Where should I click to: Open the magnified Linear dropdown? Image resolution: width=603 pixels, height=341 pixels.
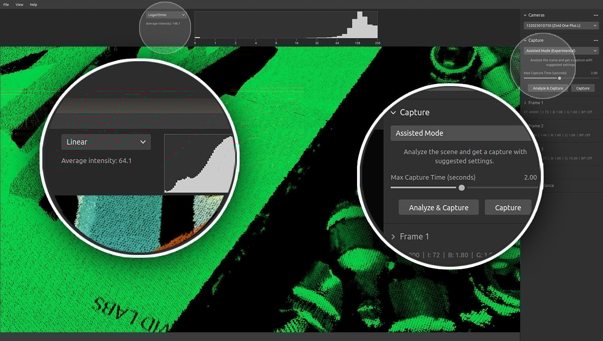tap(106, 142)
